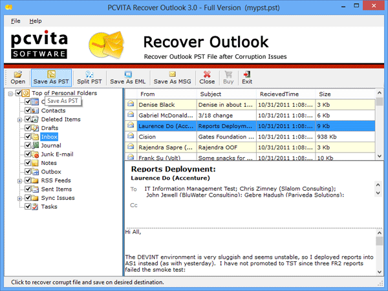Click the down arrow of recipients scrollbar
Screen dimensions: 388x291
pyautogui.click(x=378, y=193)
